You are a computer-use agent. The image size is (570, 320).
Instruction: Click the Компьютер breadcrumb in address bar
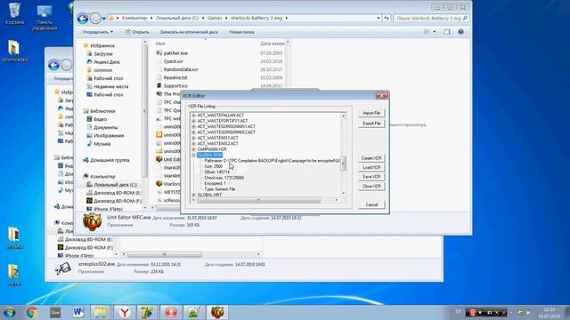134,18
